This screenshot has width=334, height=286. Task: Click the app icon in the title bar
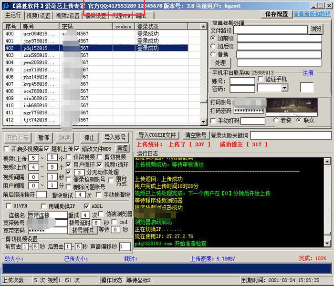click(6, 6)
